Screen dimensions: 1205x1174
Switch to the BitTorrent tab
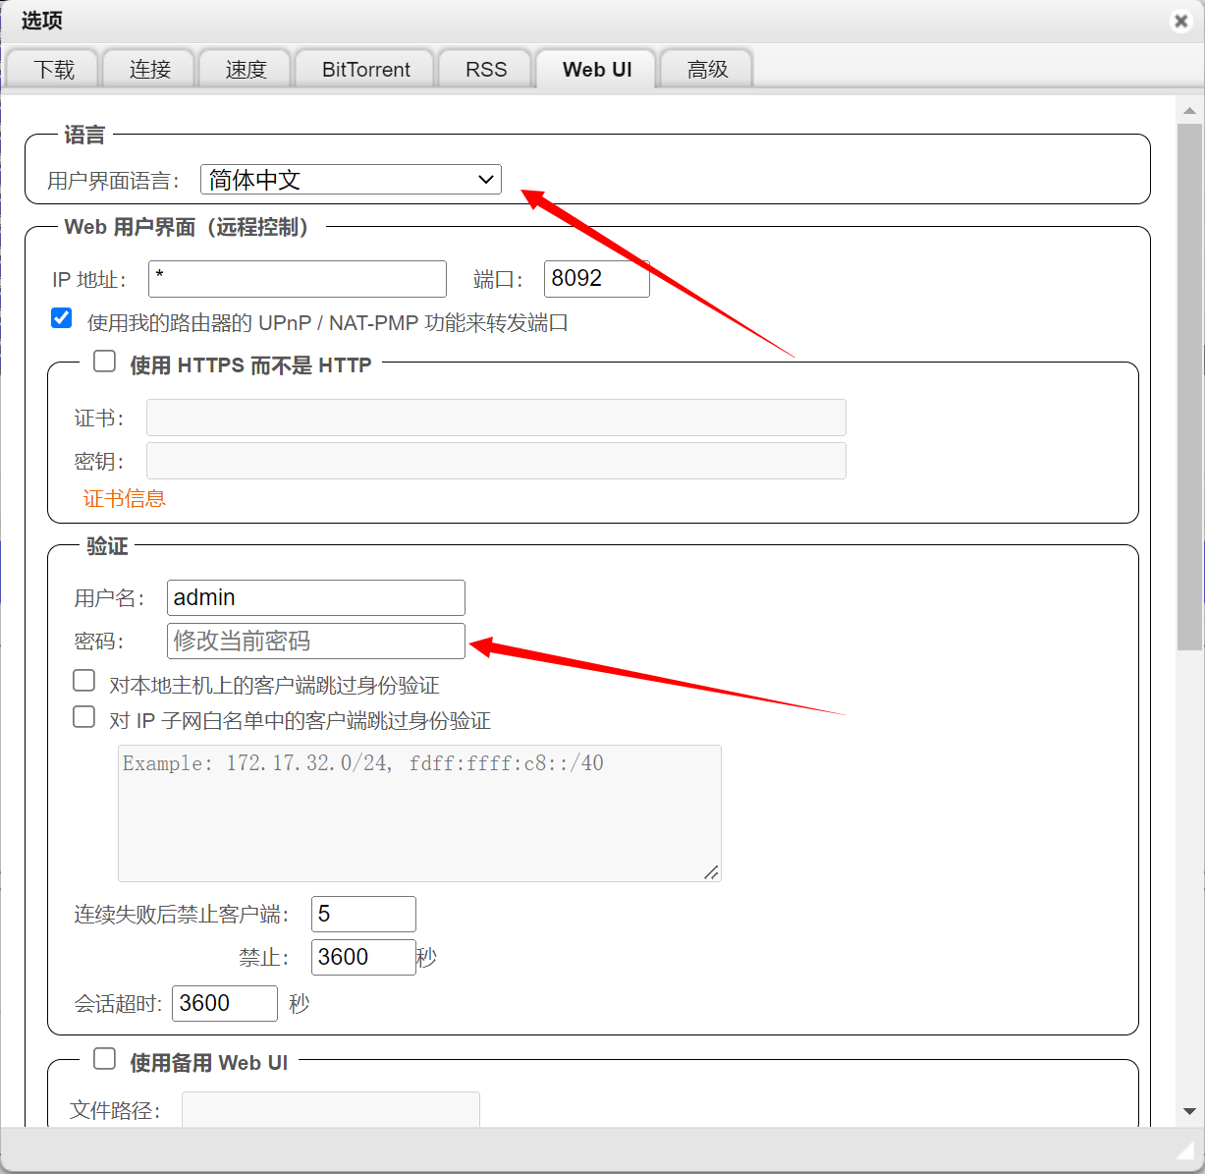[x=365, y=70]
